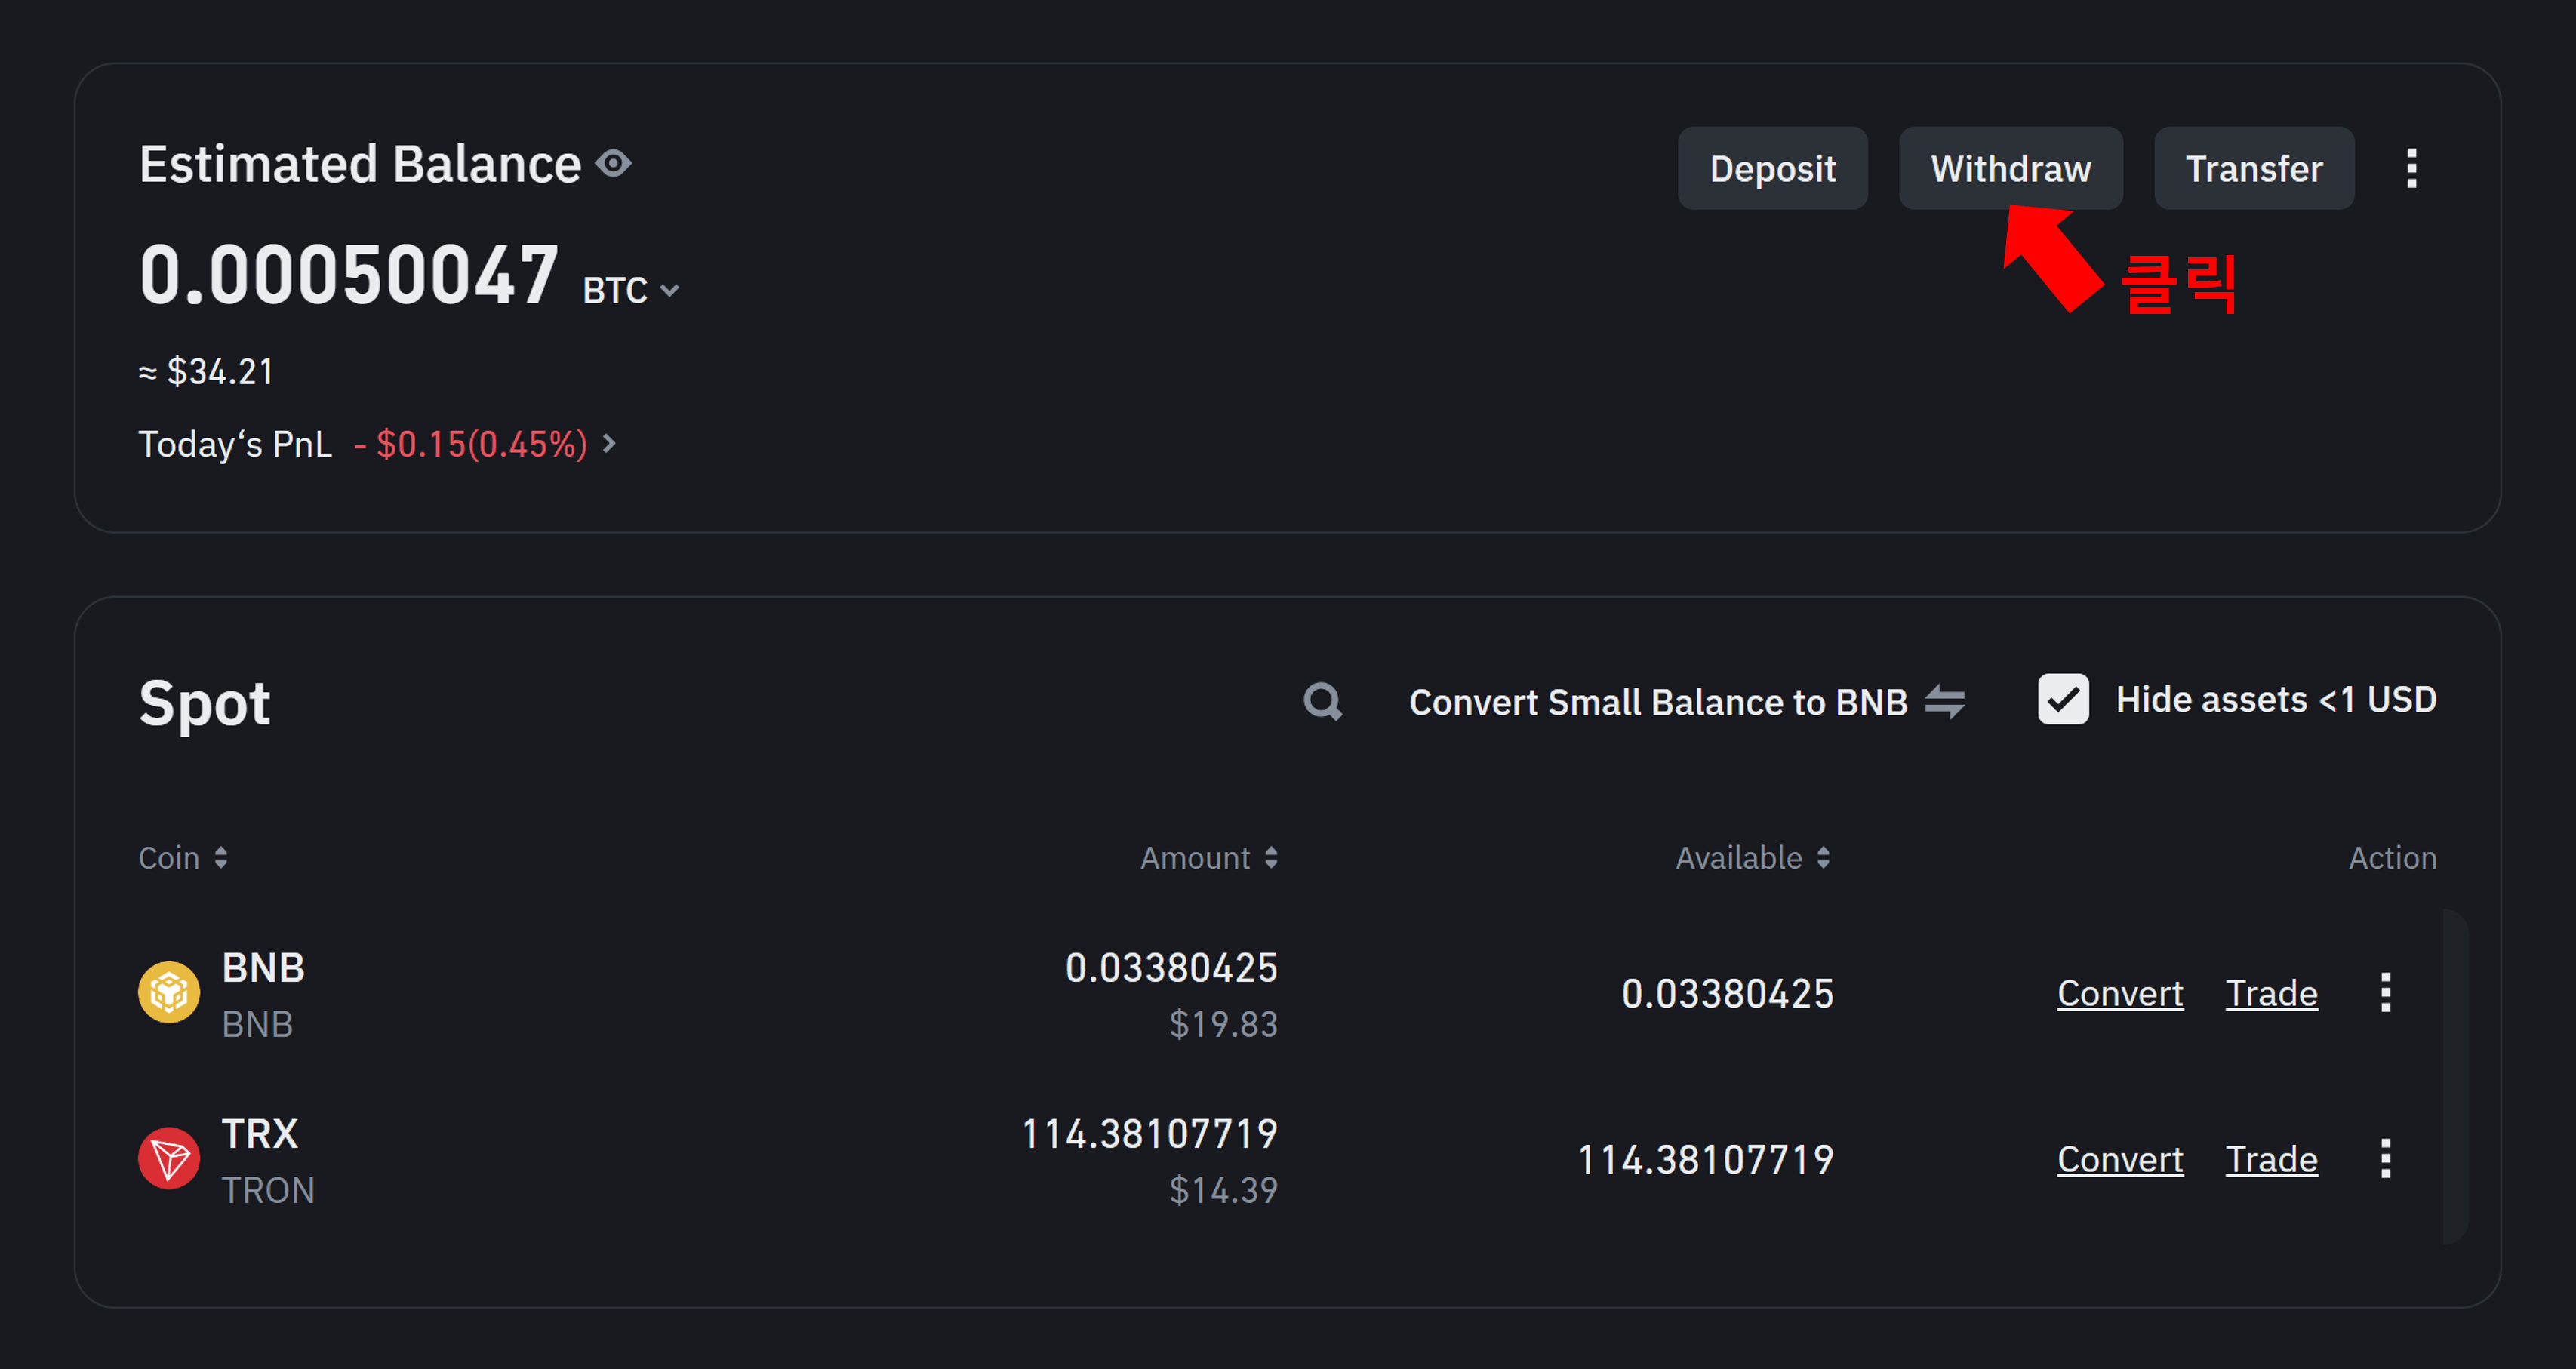
Task: Open the BTC currency dropdown
Action: [631, 291]
